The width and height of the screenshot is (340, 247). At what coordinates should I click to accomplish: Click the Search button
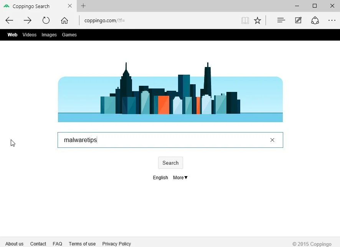coord(170,163)
